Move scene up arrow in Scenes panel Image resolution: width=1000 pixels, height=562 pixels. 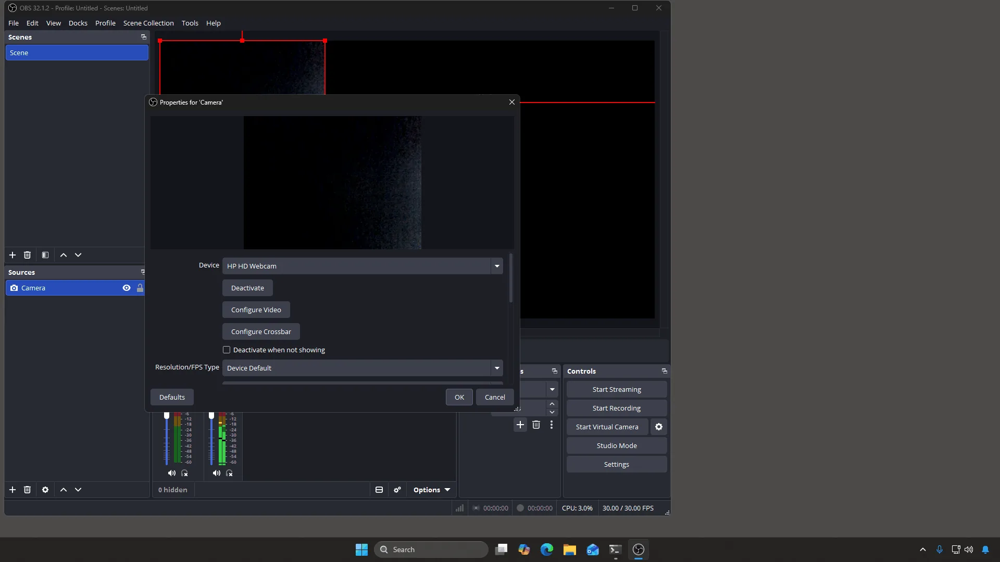pos(64,255)
